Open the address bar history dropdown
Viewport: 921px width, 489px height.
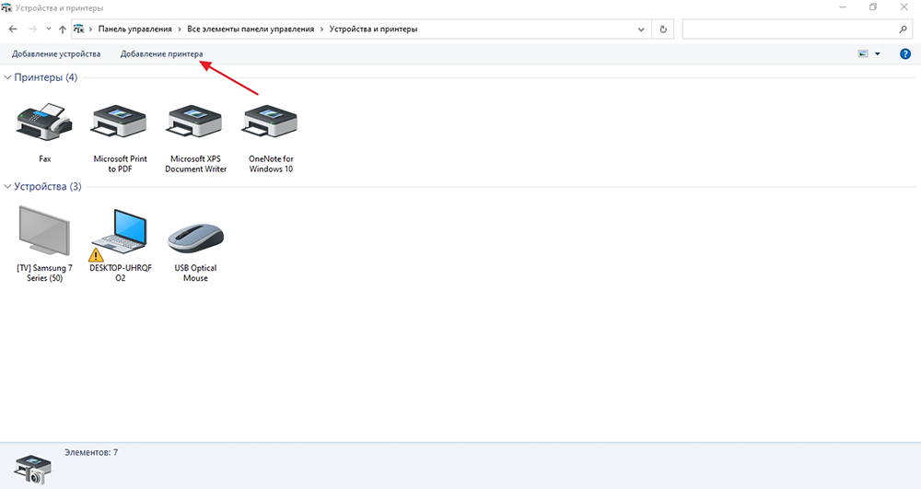point(641,29)
